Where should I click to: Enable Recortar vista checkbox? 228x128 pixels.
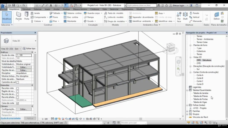(x=17, y=88)
